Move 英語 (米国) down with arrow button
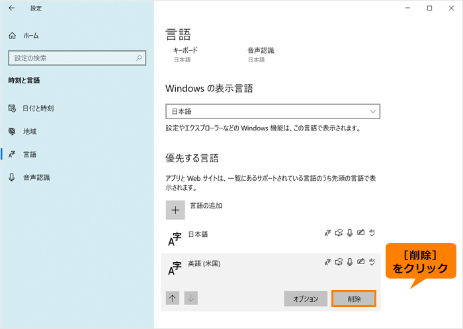 [191, 299]
